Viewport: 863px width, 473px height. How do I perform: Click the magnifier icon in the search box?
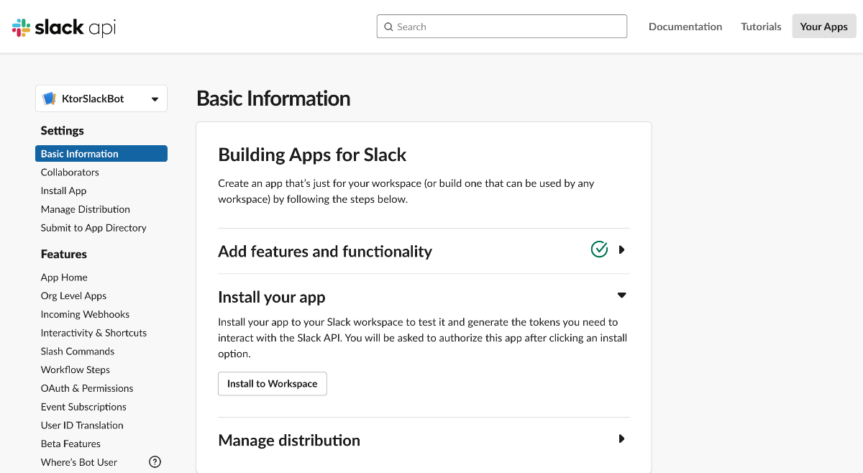tap(388, 27)
